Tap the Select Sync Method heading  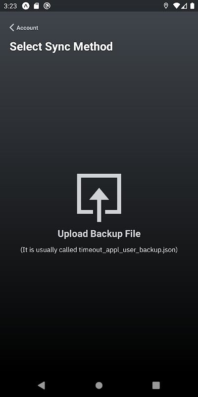coord(61,47)
